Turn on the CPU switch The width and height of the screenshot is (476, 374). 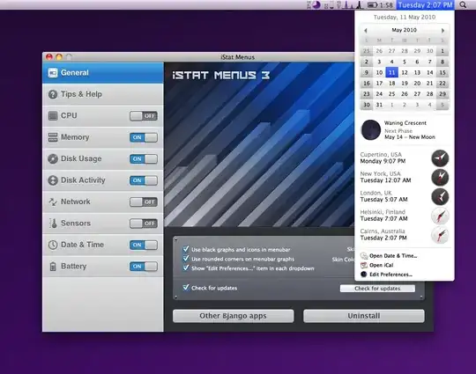pos(144,116)
